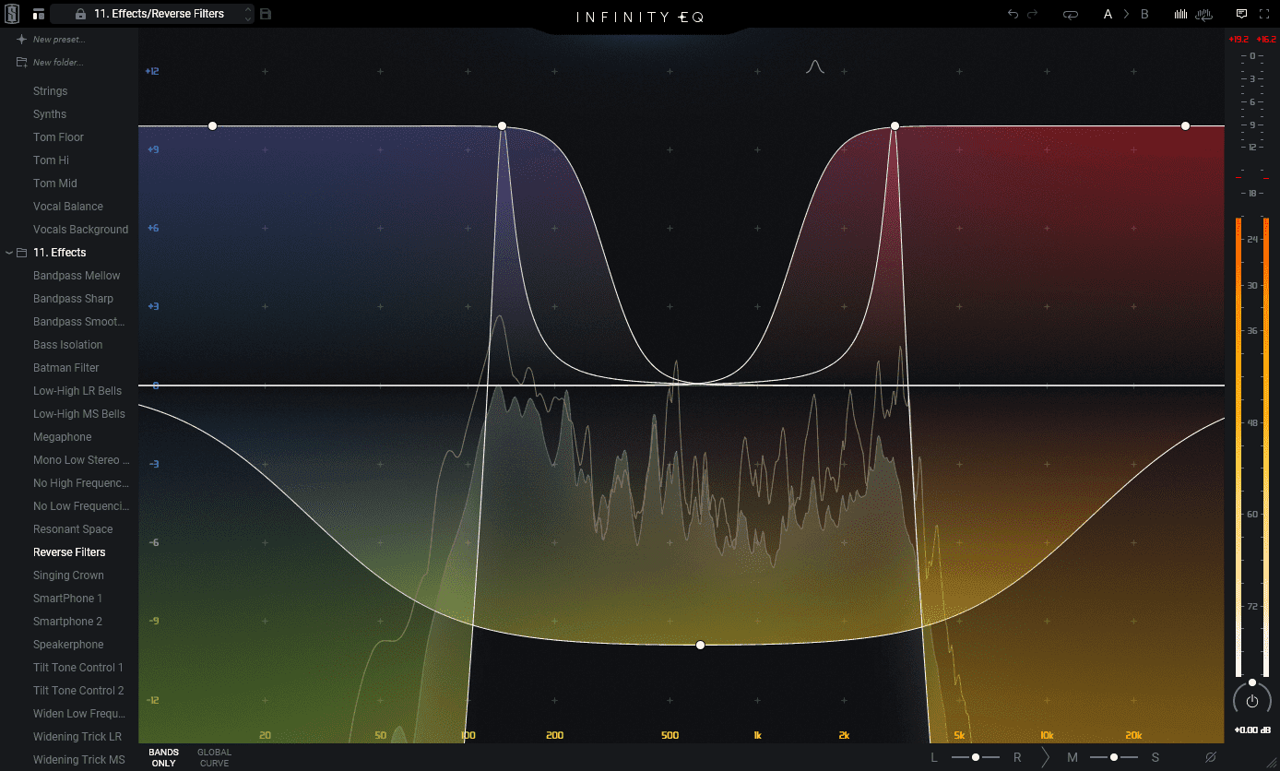Select the Tom Hi preset
Screen dimensions: 1280x771
[x=51, y=160]
